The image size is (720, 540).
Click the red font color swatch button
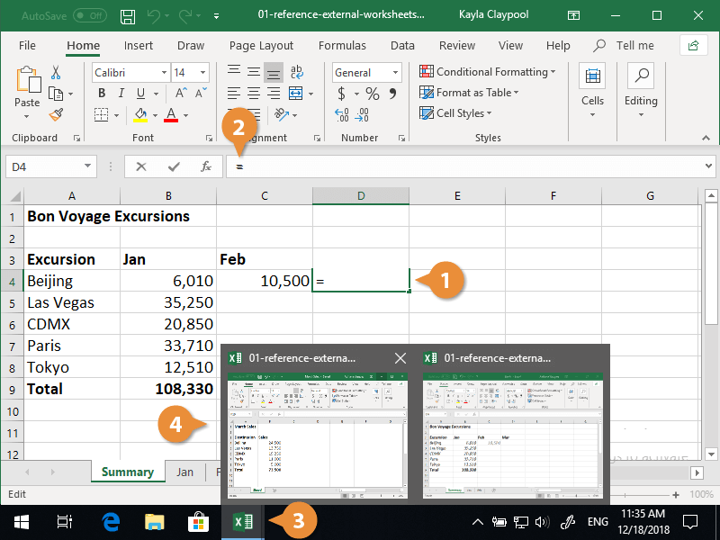click(171, 114)
